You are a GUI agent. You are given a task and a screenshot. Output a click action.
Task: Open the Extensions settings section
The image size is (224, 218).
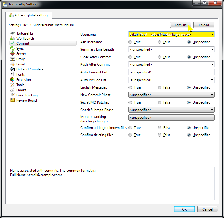tap(43, 79)
